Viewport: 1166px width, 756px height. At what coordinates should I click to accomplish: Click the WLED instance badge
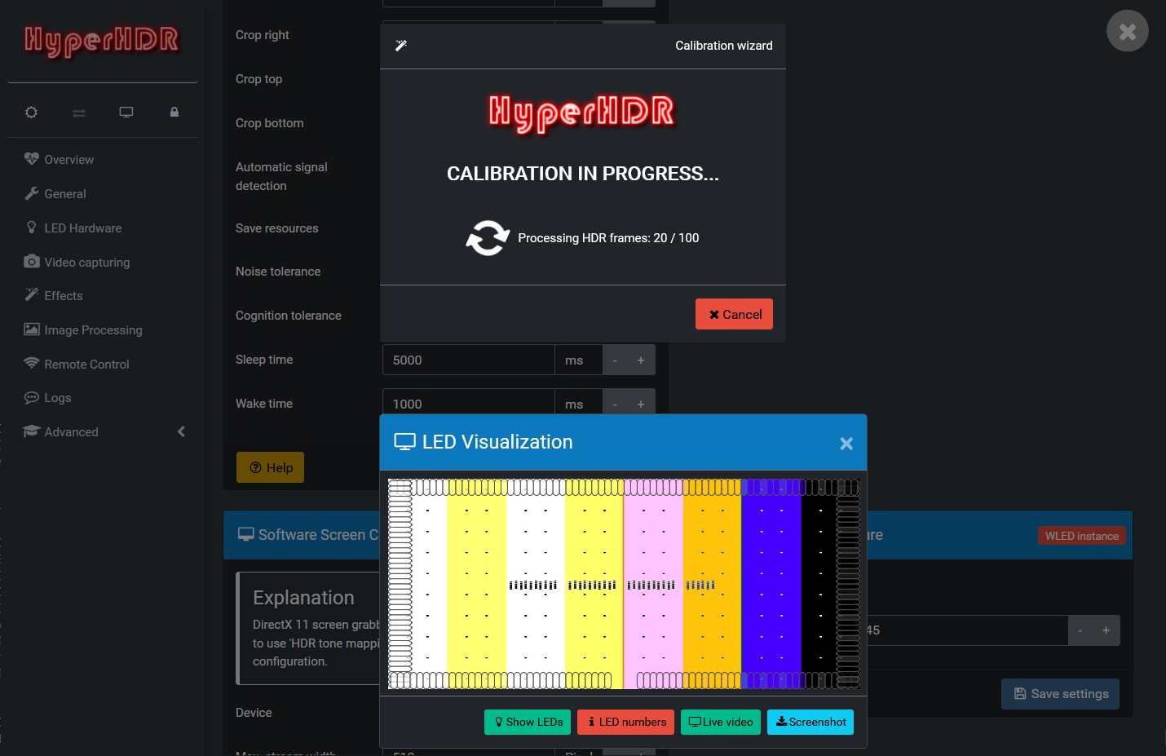coord(1081,536)
